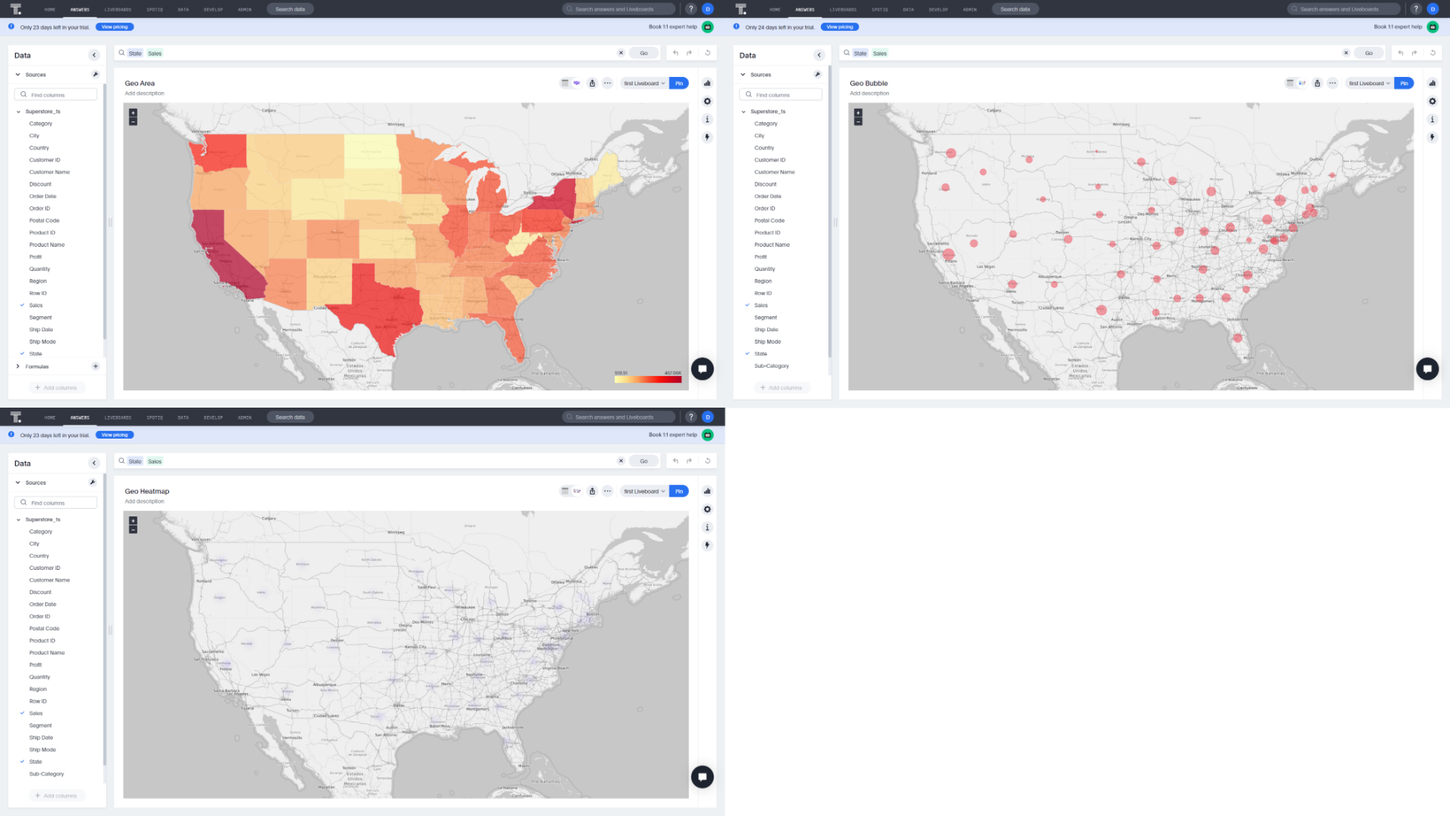Screen dimensions: 1450x816
Task: Open Data tab in Geo Bubble window
Action: tap(909, 9)
